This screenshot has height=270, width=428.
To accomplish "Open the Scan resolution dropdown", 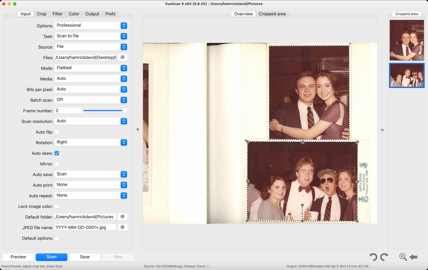I will (91, 121).
